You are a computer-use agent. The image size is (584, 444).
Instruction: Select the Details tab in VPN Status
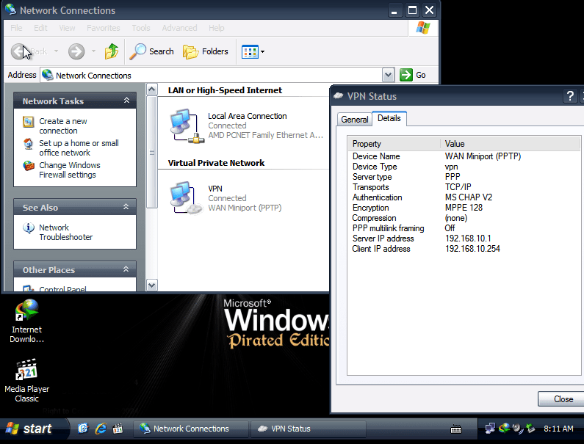point(389,118)
